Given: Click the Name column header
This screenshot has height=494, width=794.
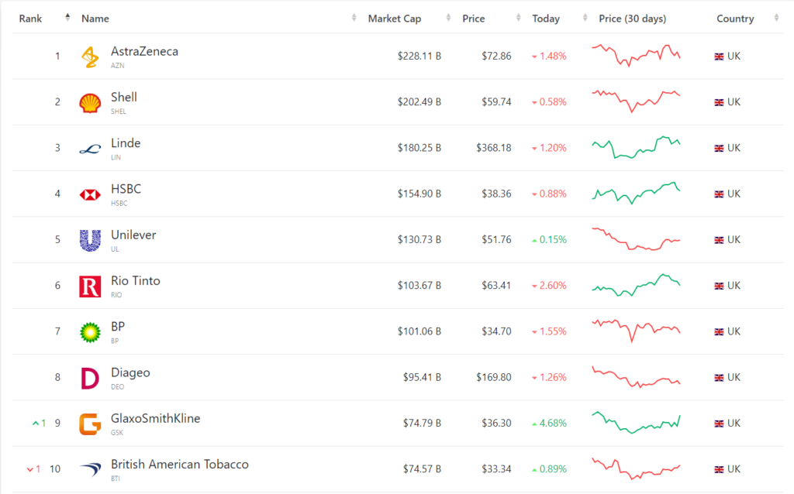Looking at the screenshot, I should tap(95, 19).
